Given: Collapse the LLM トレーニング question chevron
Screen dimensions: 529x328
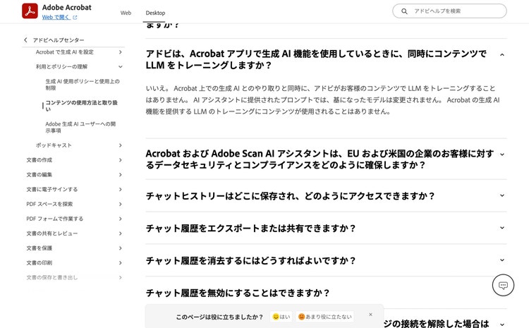Looking at the screenshot, I should tap(502, 55).
